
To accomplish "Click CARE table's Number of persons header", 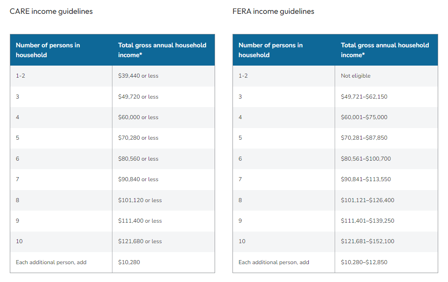I will click(x=48, y=50).
